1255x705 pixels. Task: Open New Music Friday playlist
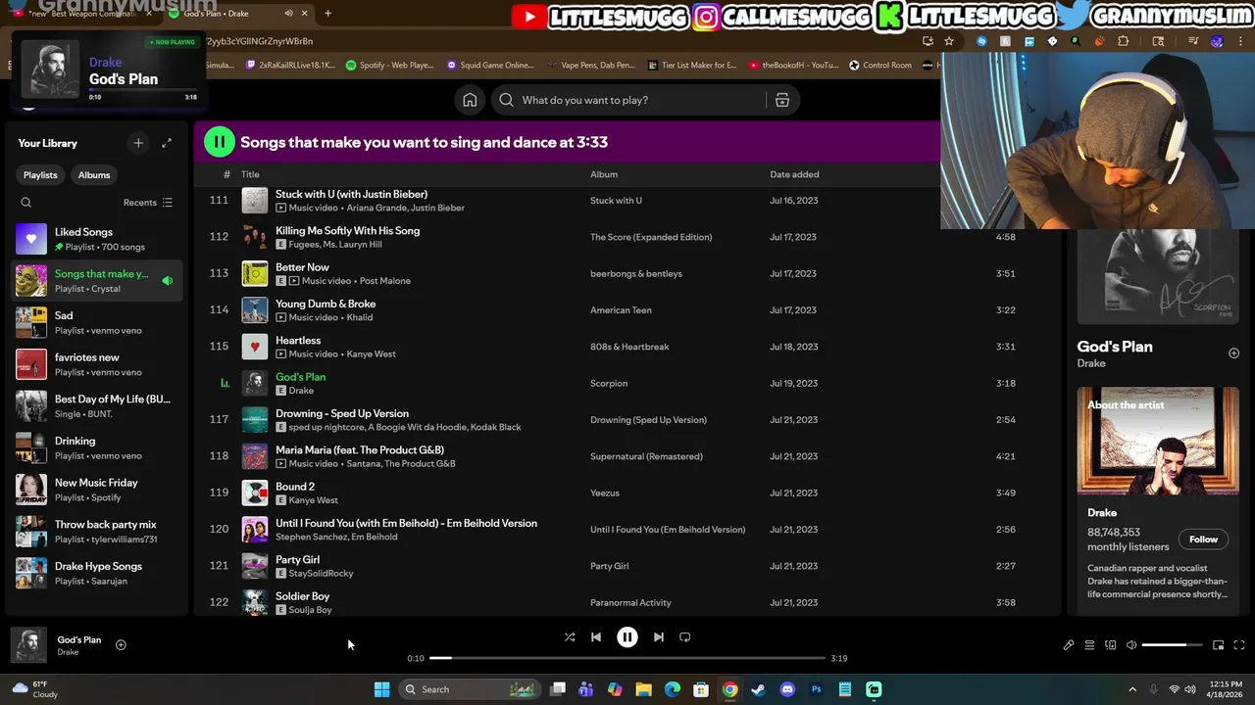point(96,490)
